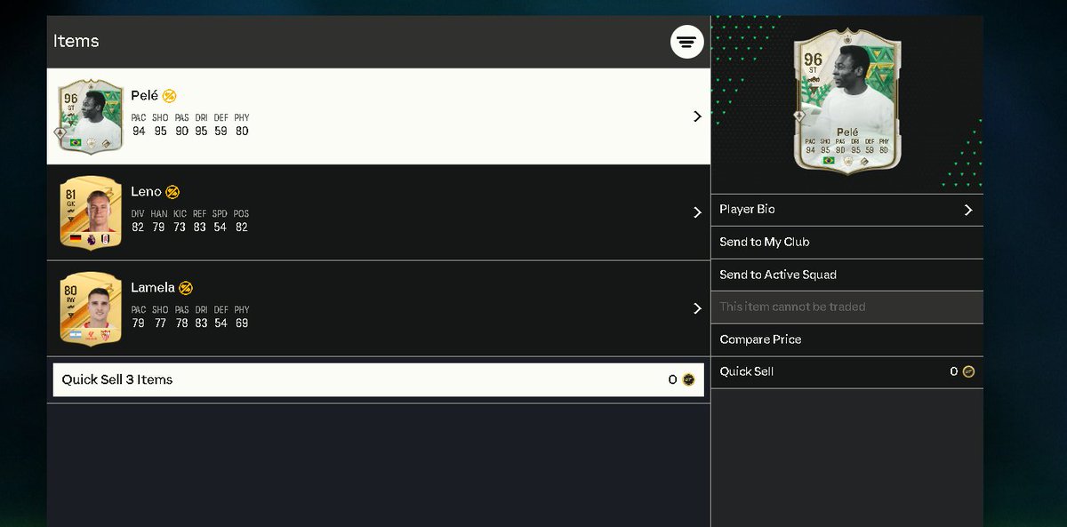The image size is (1067, 527).
Task: Select Lamela's gold card thumbnail
Action: (x=91, y=308)
